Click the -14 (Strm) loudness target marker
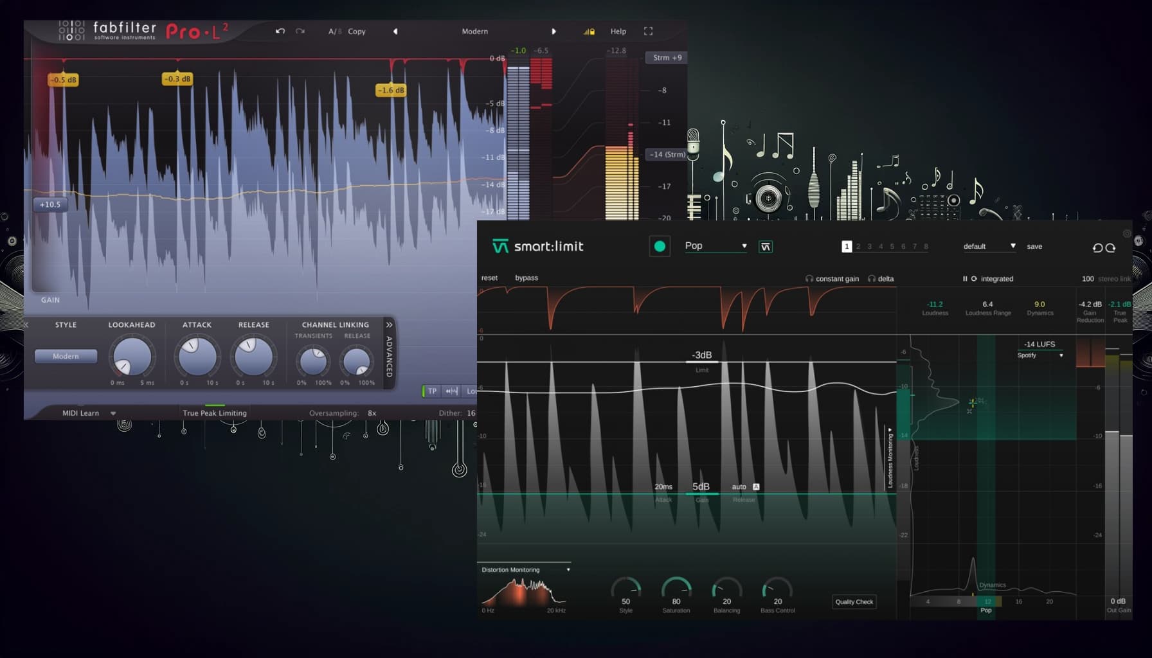The width and height of the screenshot is (1152, 658). point(667,154)
